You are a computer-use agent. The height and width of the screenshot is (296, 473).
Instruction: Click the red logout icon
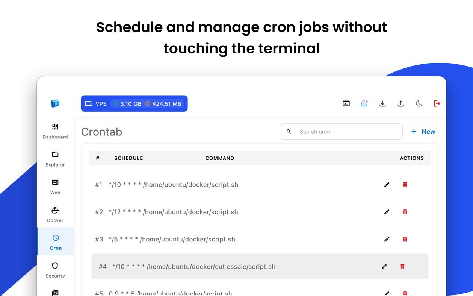437,103
